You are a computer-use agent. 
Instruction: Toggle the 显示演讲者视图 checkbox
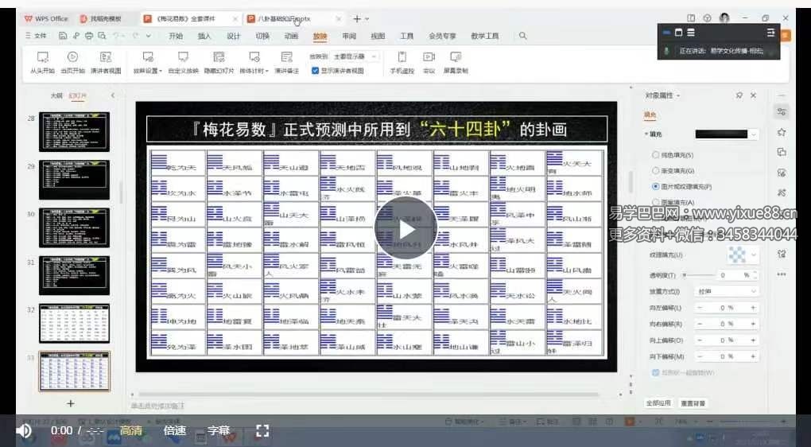tap(316, 71)
